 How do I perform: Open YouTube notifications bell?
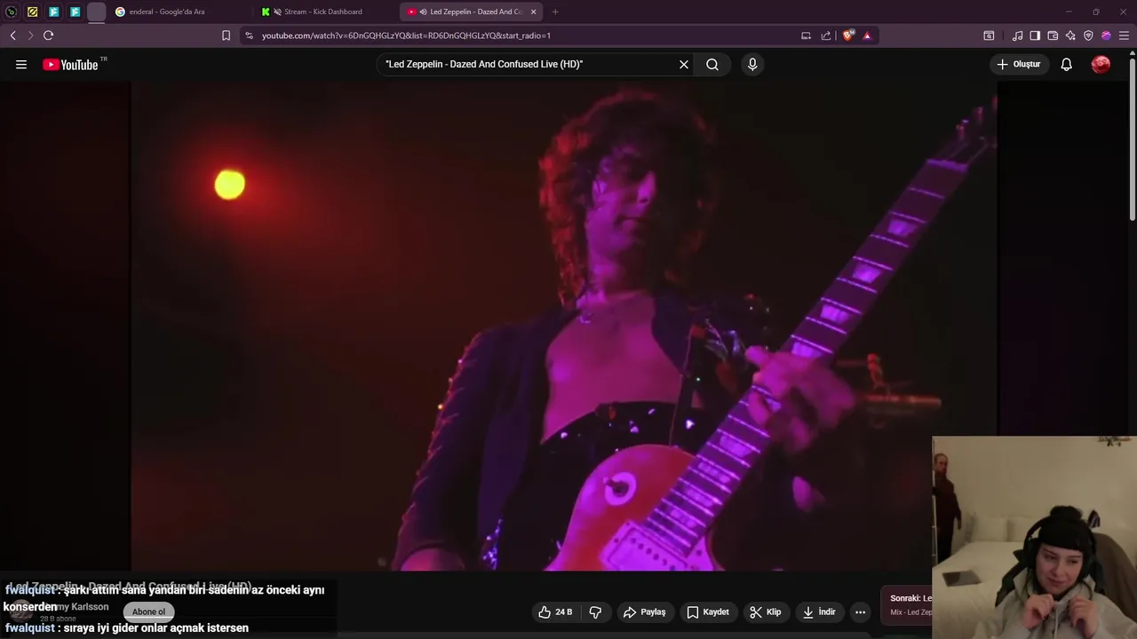coord(1067,64)
